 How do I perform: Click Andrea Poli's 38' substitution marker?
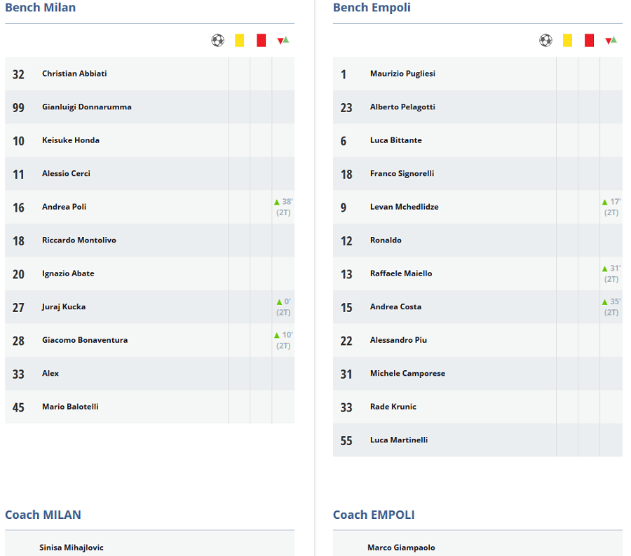coord(283,208)
